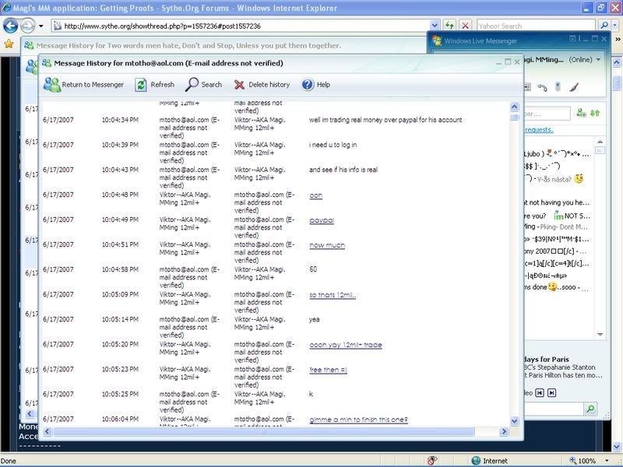623x467 pixels.
Task: Click the 10:05:25 PM timestamp
Action: pyautogui.click(x=120, y=395)
